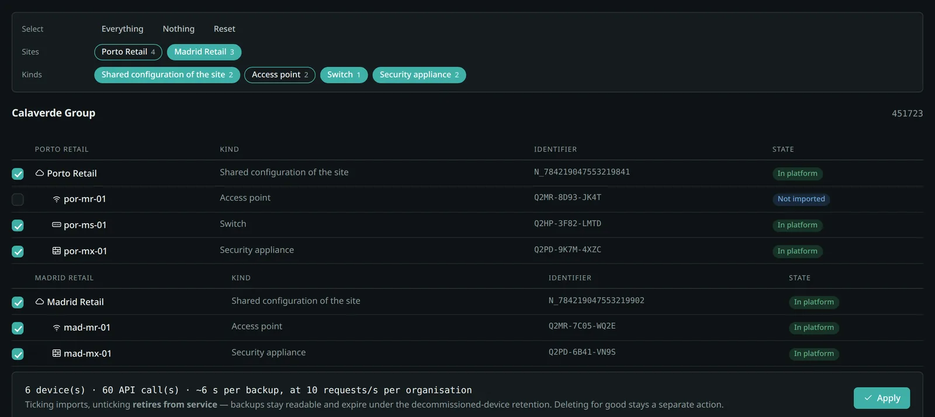This screenshot has width=935, height=417.
Task: Click the Calaverde Group organisation heading
Action: [x=53, y=113]
